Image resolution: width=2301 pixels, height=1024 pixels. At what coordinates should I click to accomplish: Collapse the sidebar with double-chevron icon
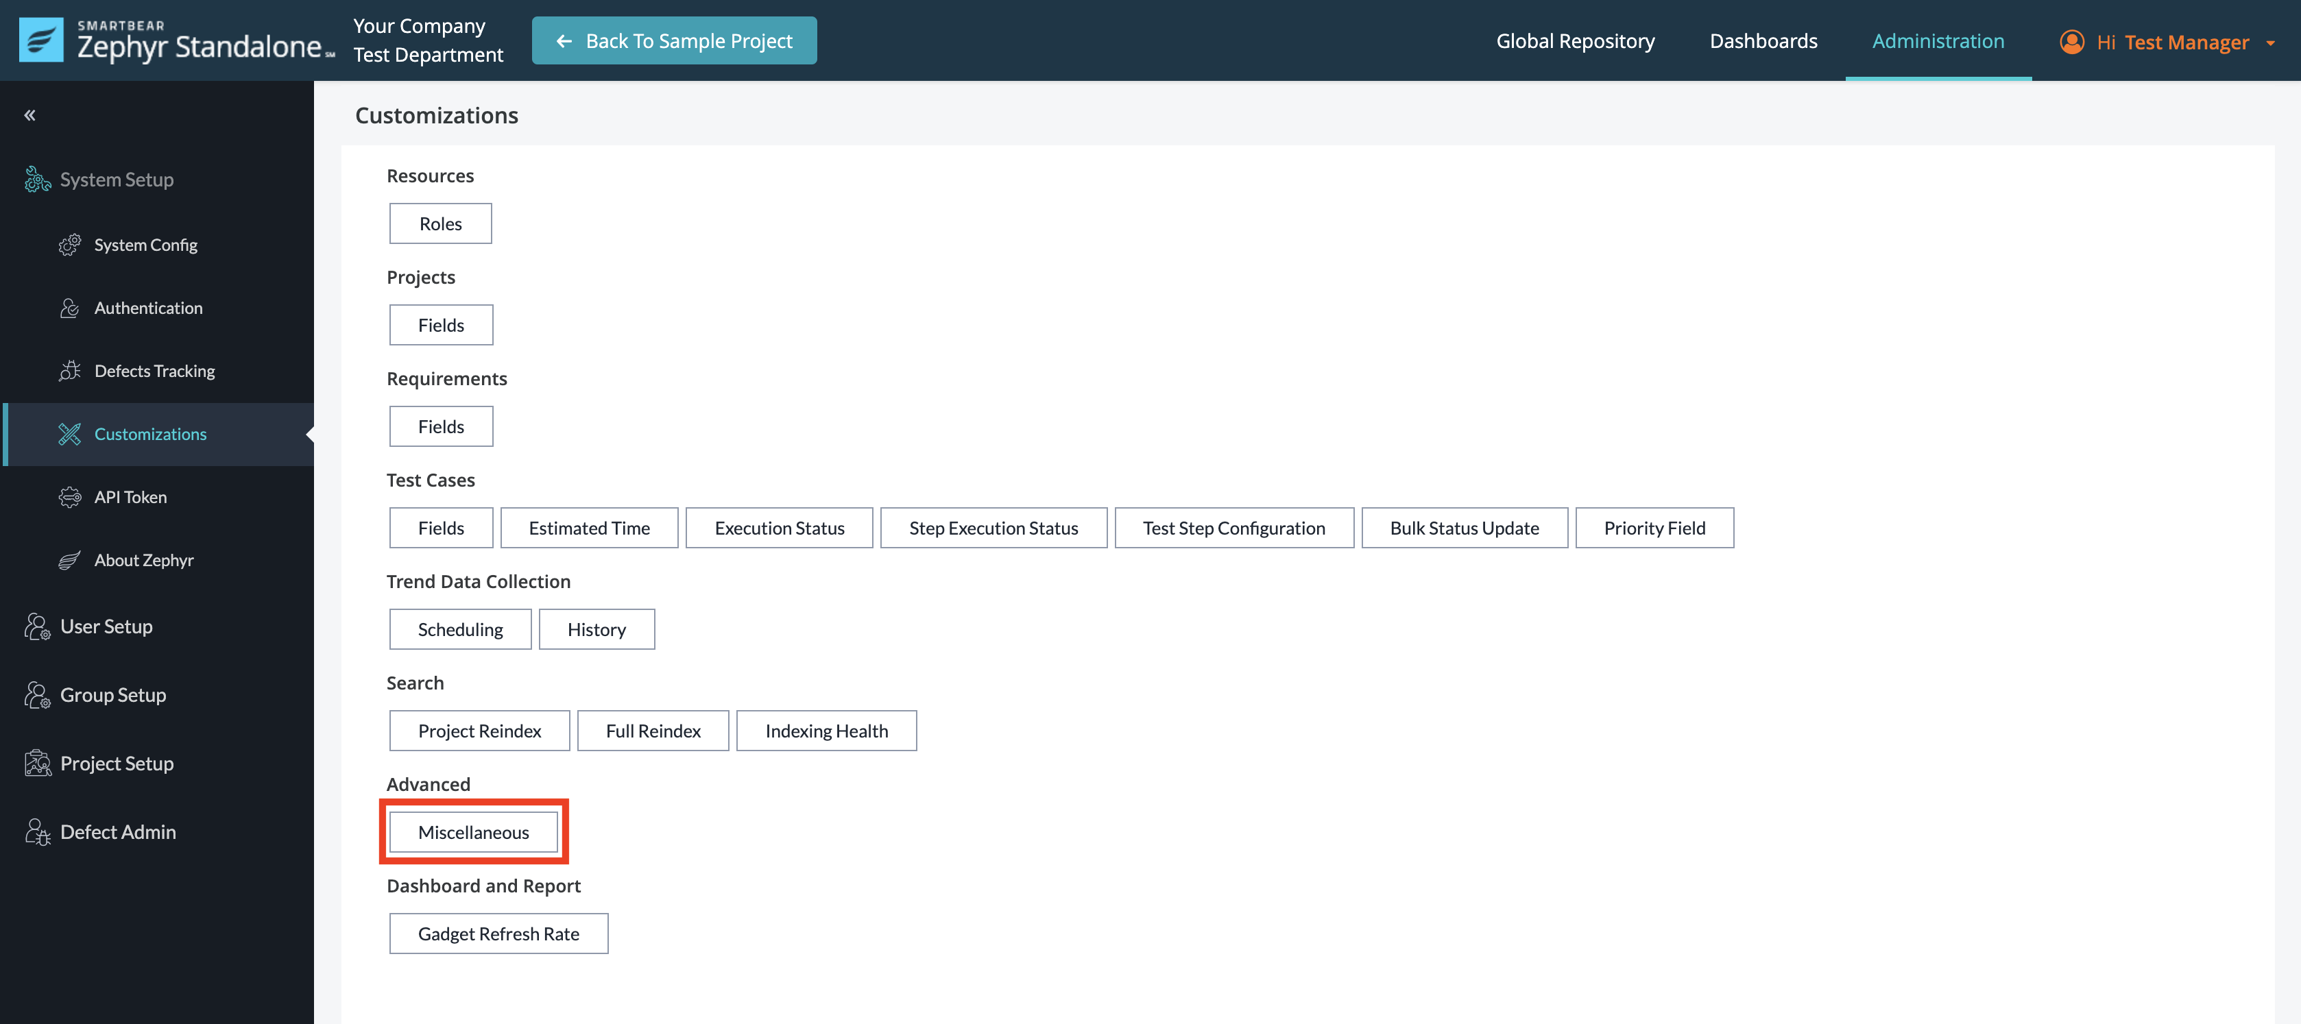[x=29, y=115]
